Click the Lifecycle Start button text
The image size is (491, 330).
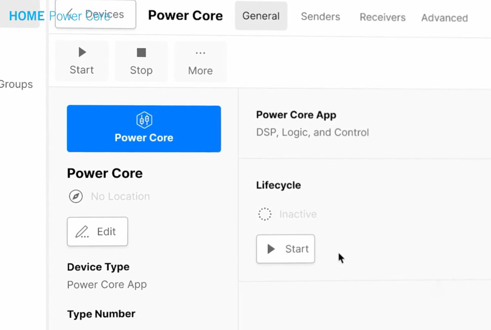click(x=297, y=249)
